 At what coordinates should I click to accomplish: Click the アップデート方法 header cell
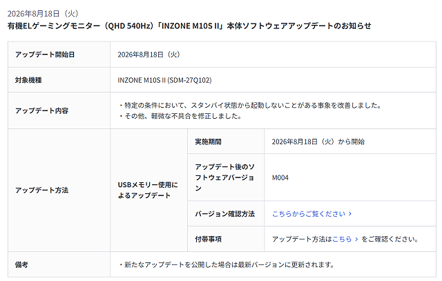pos(59,191)
